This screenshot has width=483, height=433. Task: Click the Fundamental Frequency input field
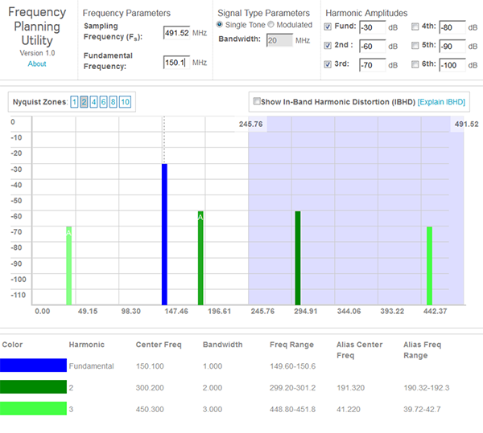click(x=175, y=62)
